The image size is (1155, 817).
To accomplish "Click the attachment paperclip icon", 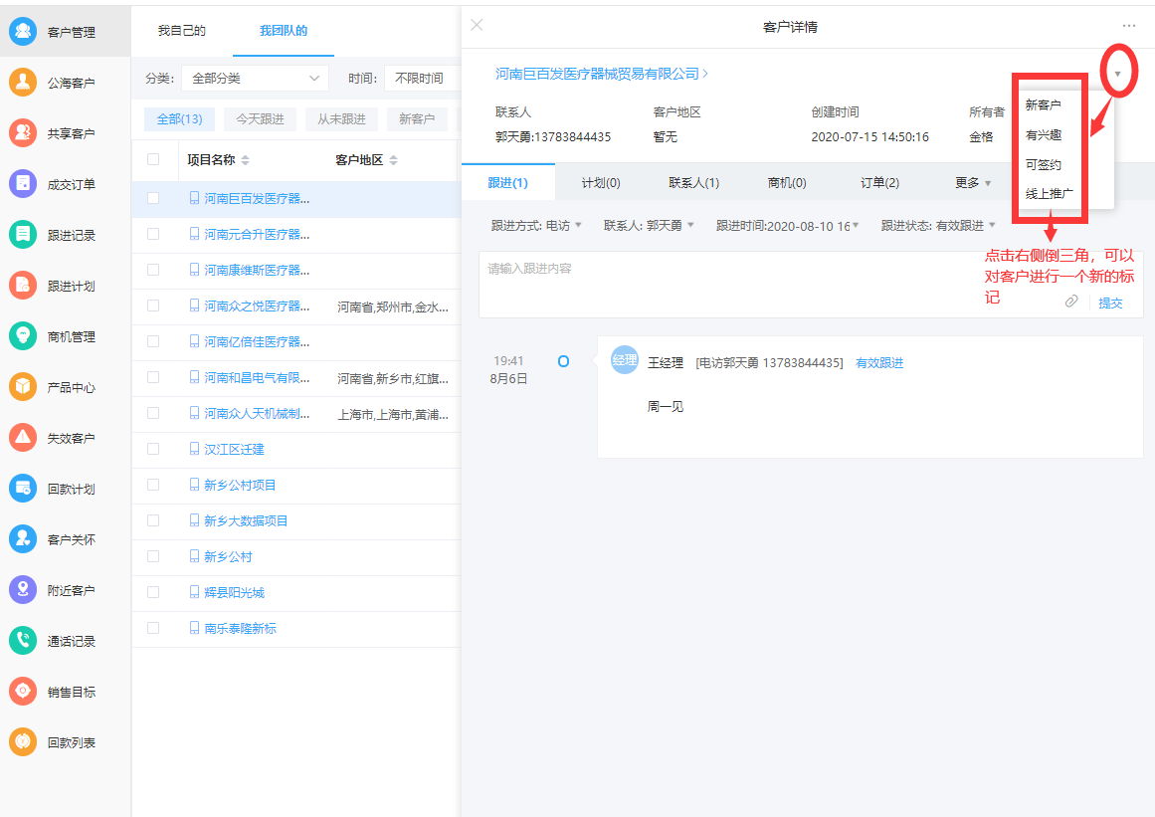I will (1071, 302).
